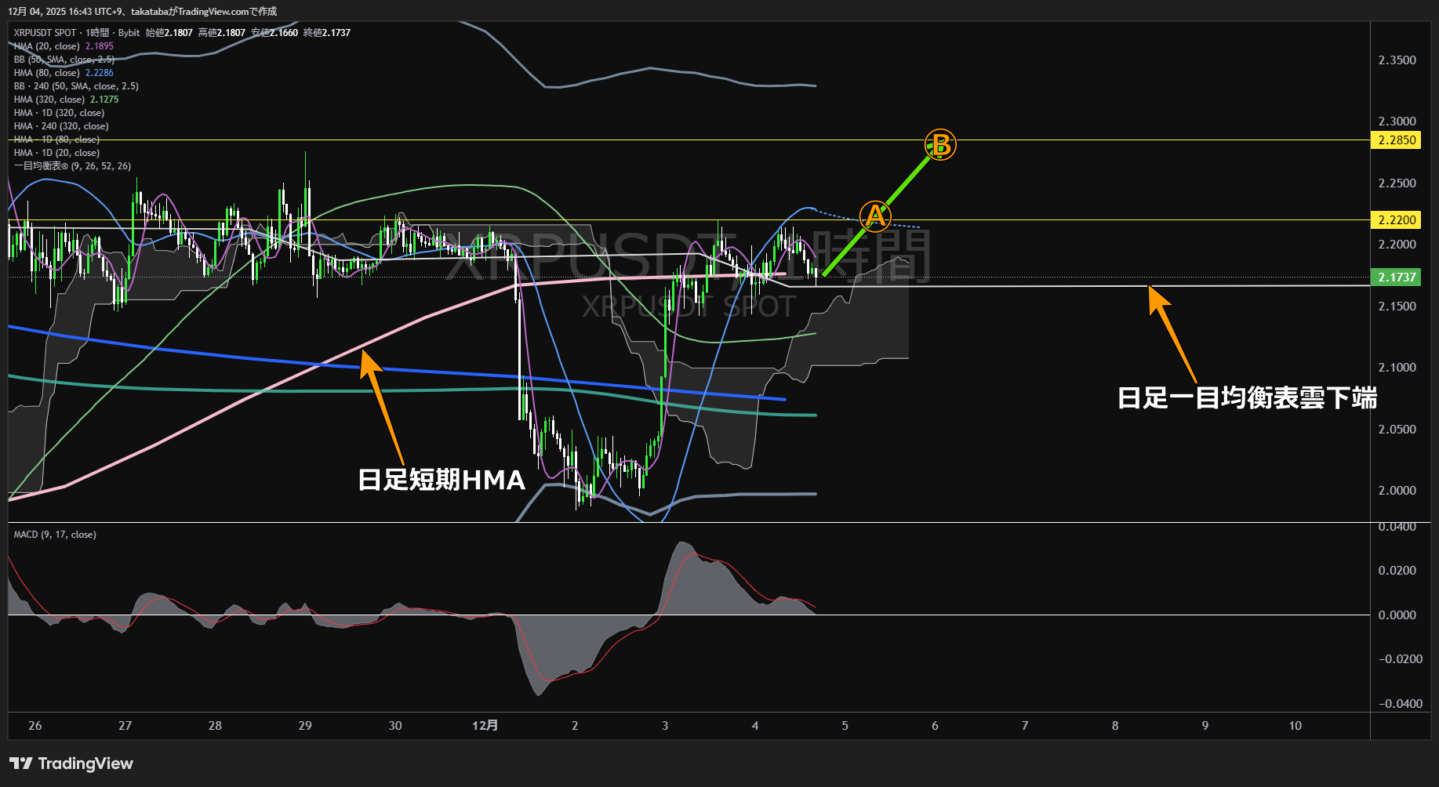Click the MACD (9, 17, close) legend
This screenshot has width=1439, height=787.
[55, 535]
